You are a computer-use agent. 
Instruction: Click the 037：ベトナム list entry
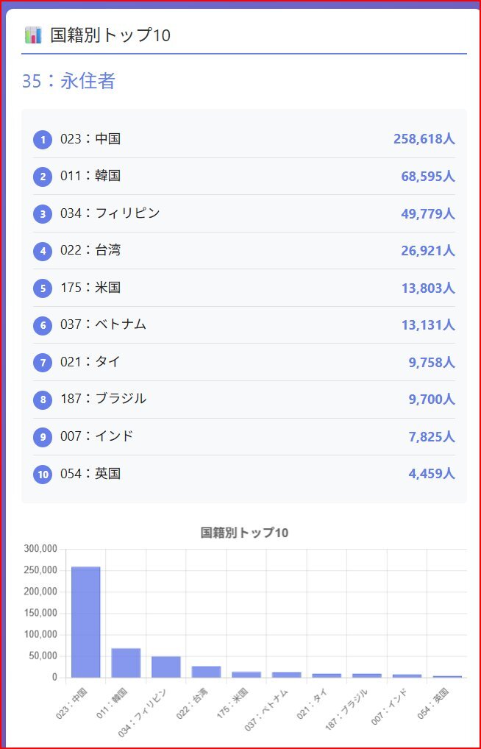point(103,324)
